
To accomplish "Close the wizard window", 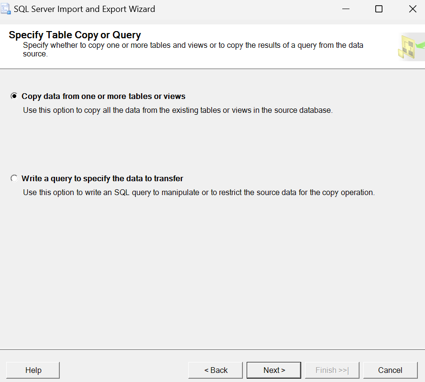I will click(x=413, y=9).
